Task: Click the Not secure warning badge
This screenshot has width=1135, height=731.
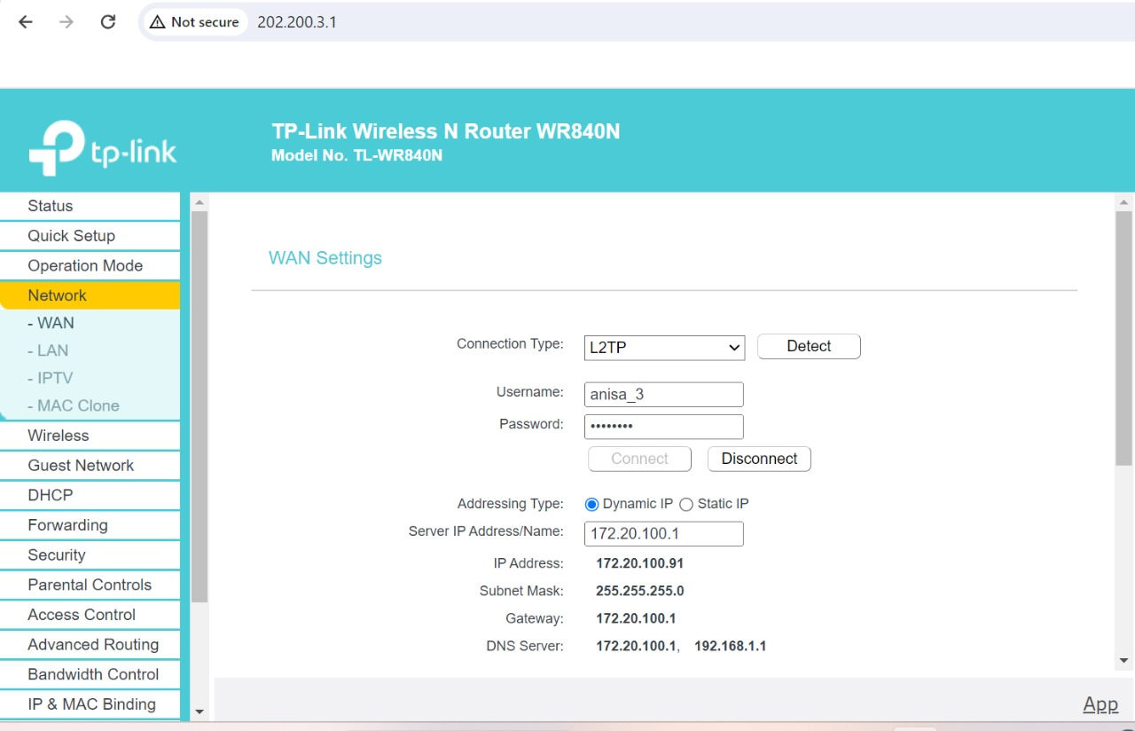Action: tap(194, 22)
